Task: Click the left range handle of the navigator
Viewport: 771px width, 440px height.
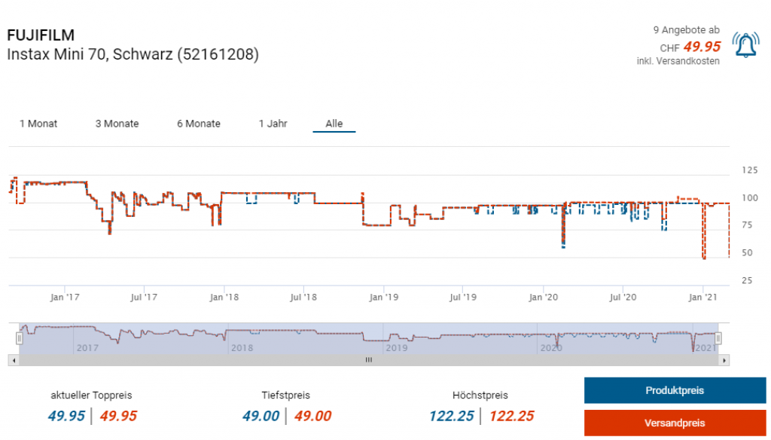Action: (x=20, y=339)
